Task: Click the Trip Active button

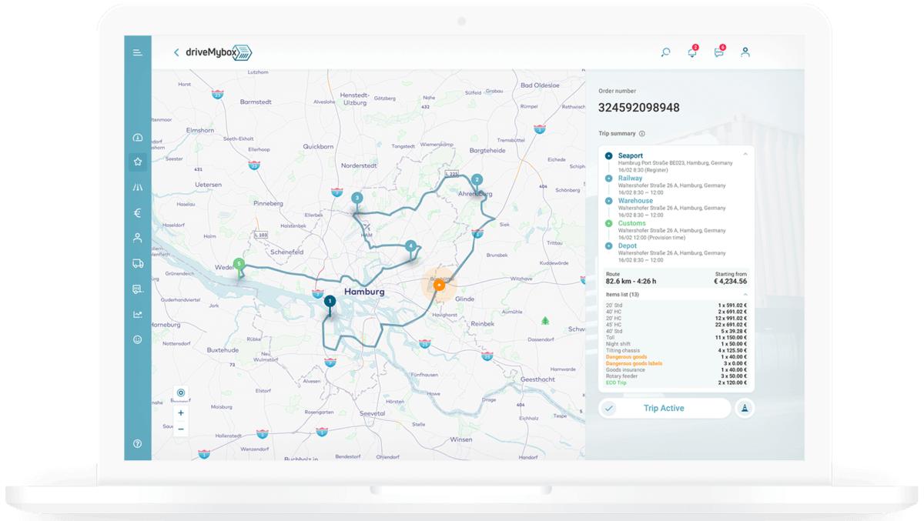Action: [x=665, y=409]
